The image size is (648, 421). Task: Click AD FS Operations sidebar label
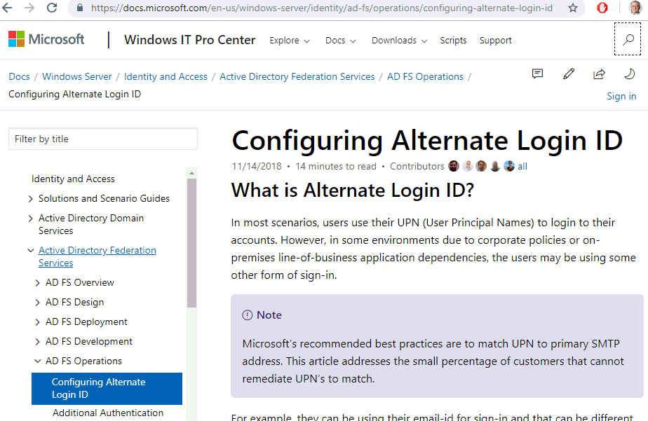tap(83, 361)
